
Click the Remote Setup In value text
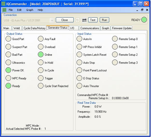(120, 98)
